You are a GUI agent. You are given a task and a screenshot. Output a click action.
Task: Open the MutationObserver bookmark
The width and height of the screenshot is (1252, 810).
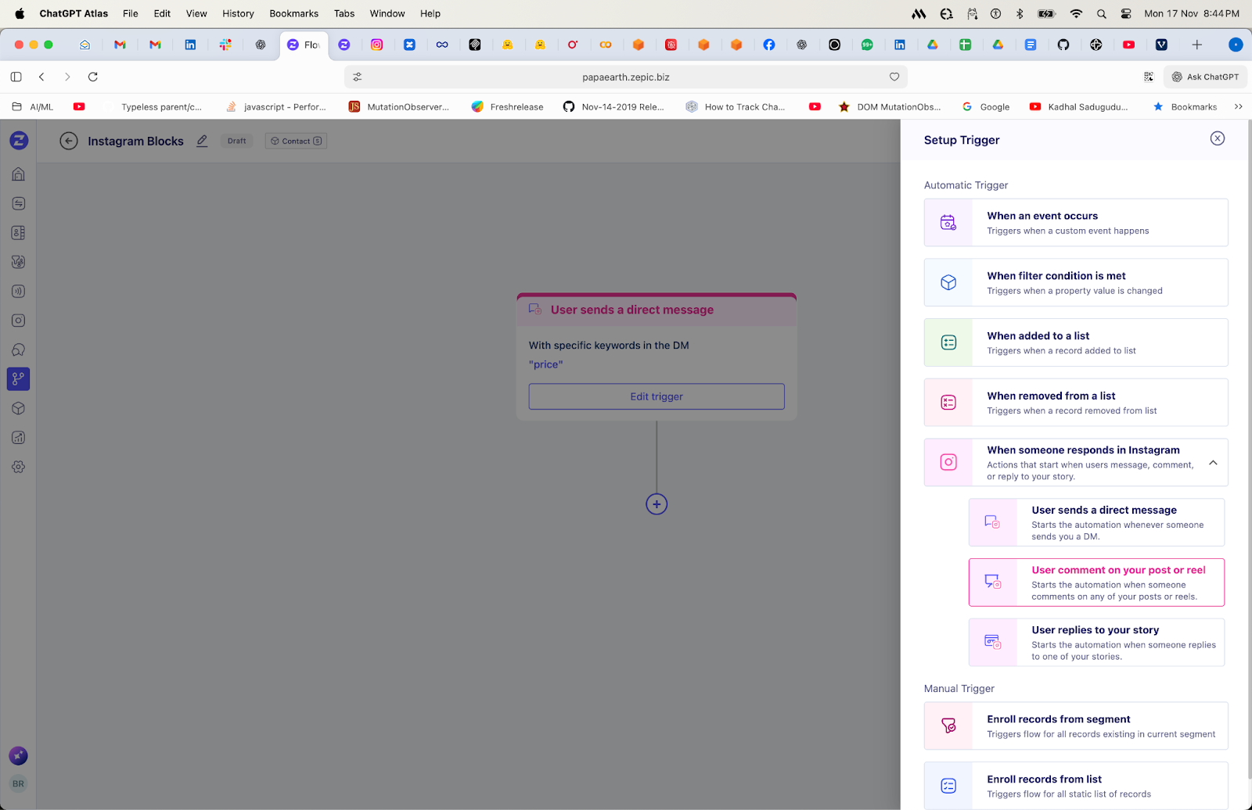[399, 107]
